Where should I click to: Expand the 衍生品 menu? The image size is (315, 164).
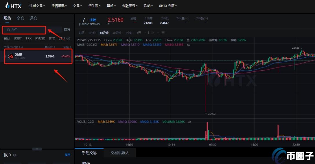point(94,6)
